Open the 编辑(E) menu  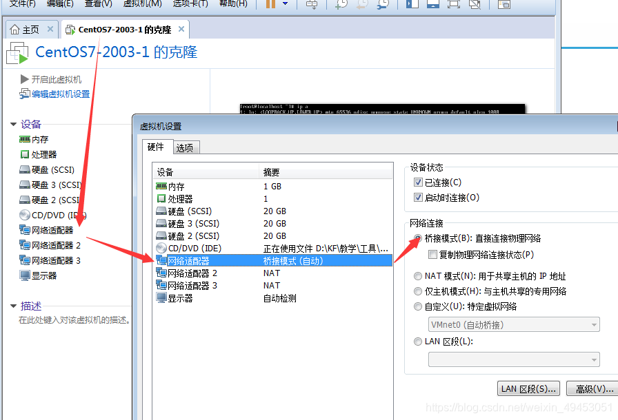(60, 4)
